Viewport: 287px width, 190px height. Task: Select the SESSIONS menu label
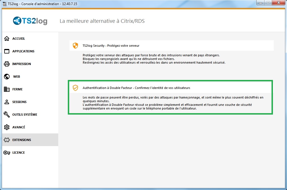coord(19,102)
